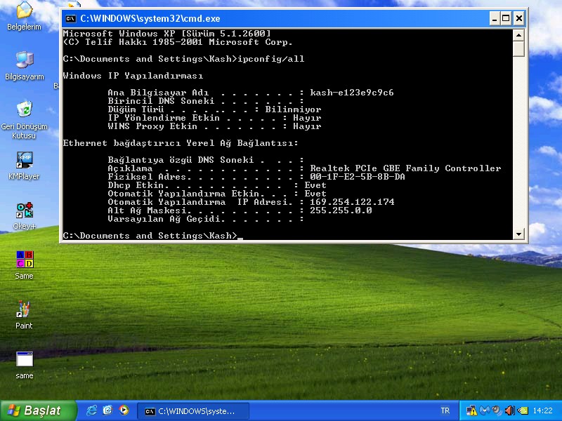Select the Bilgisayarım desktop icon
This screenshot has height=421, width=562.
tap(24, 65)
